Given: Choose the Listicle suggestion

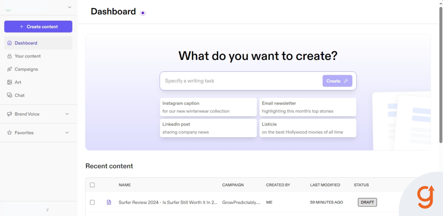Looking at the screenshot, I should coord(308,128).
